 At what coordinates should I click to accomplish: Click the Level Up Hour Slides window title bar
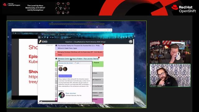[x=62, y=30]
